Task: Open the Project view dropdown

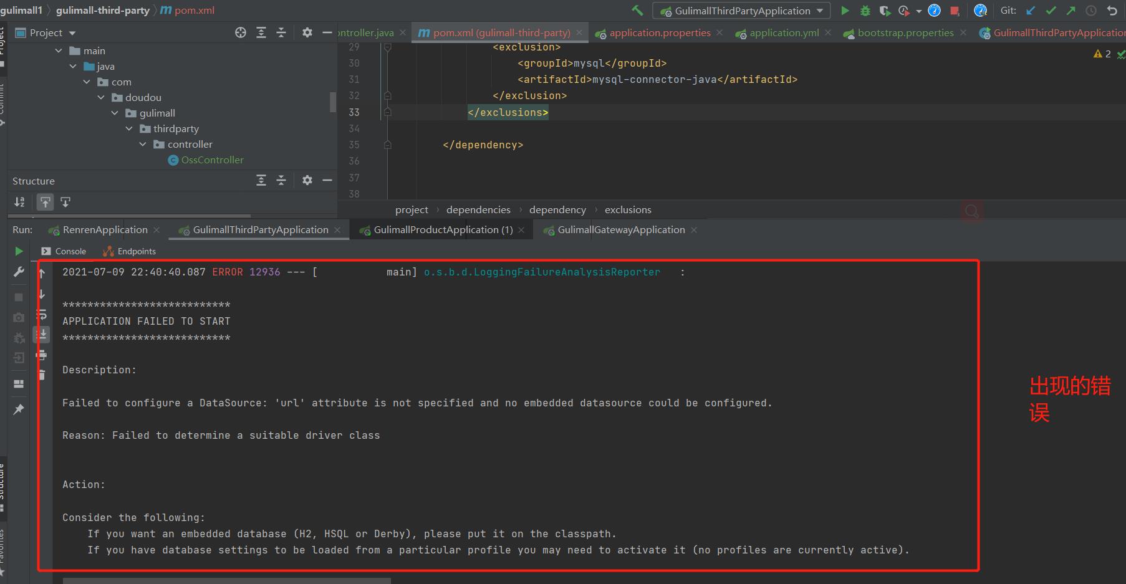Action: [72, 33]
